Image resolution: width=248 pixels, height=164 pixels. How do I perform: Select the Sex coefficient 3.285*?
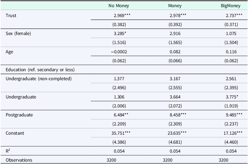point(119,34)
